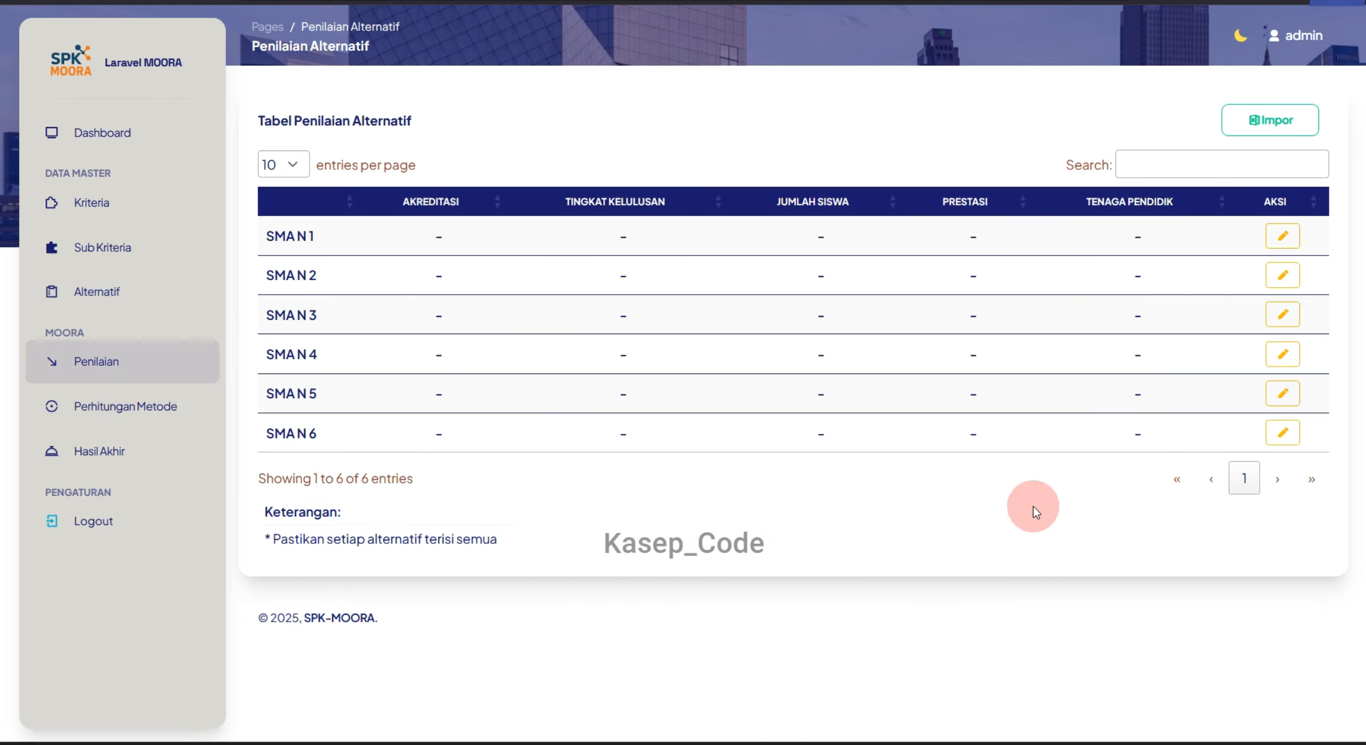This screenshot has width=1366, height=745.
Task: Click the Pages breadcrumb link
Action: tap(267, 27)
